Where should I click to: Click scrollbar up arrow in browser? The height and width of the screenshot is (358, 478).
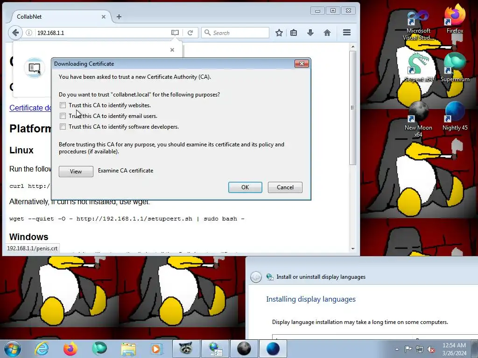tap(353, 47)
